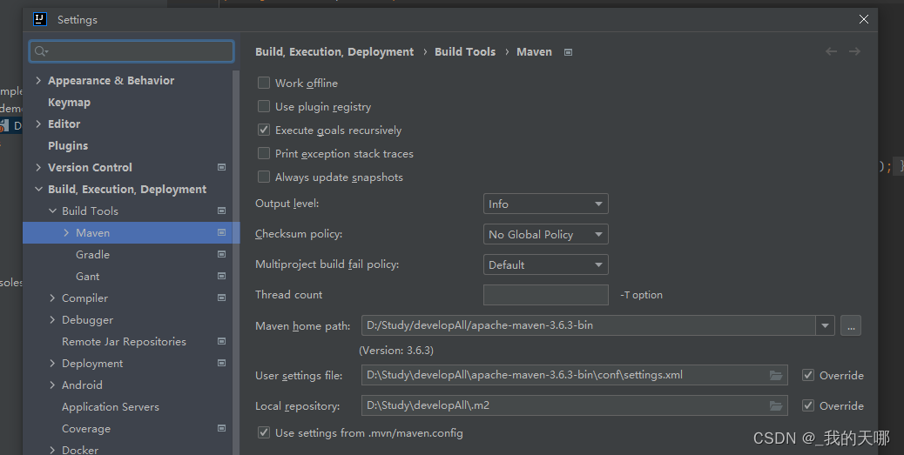The height and width of the screenshot is (455, 904).
Task: Open the Checksum policy dropdown
Action: (545, 234)
